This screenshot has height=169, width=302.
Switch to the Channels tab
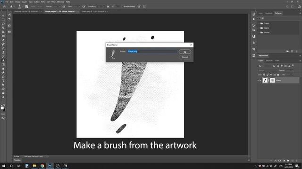coord(269,61)
